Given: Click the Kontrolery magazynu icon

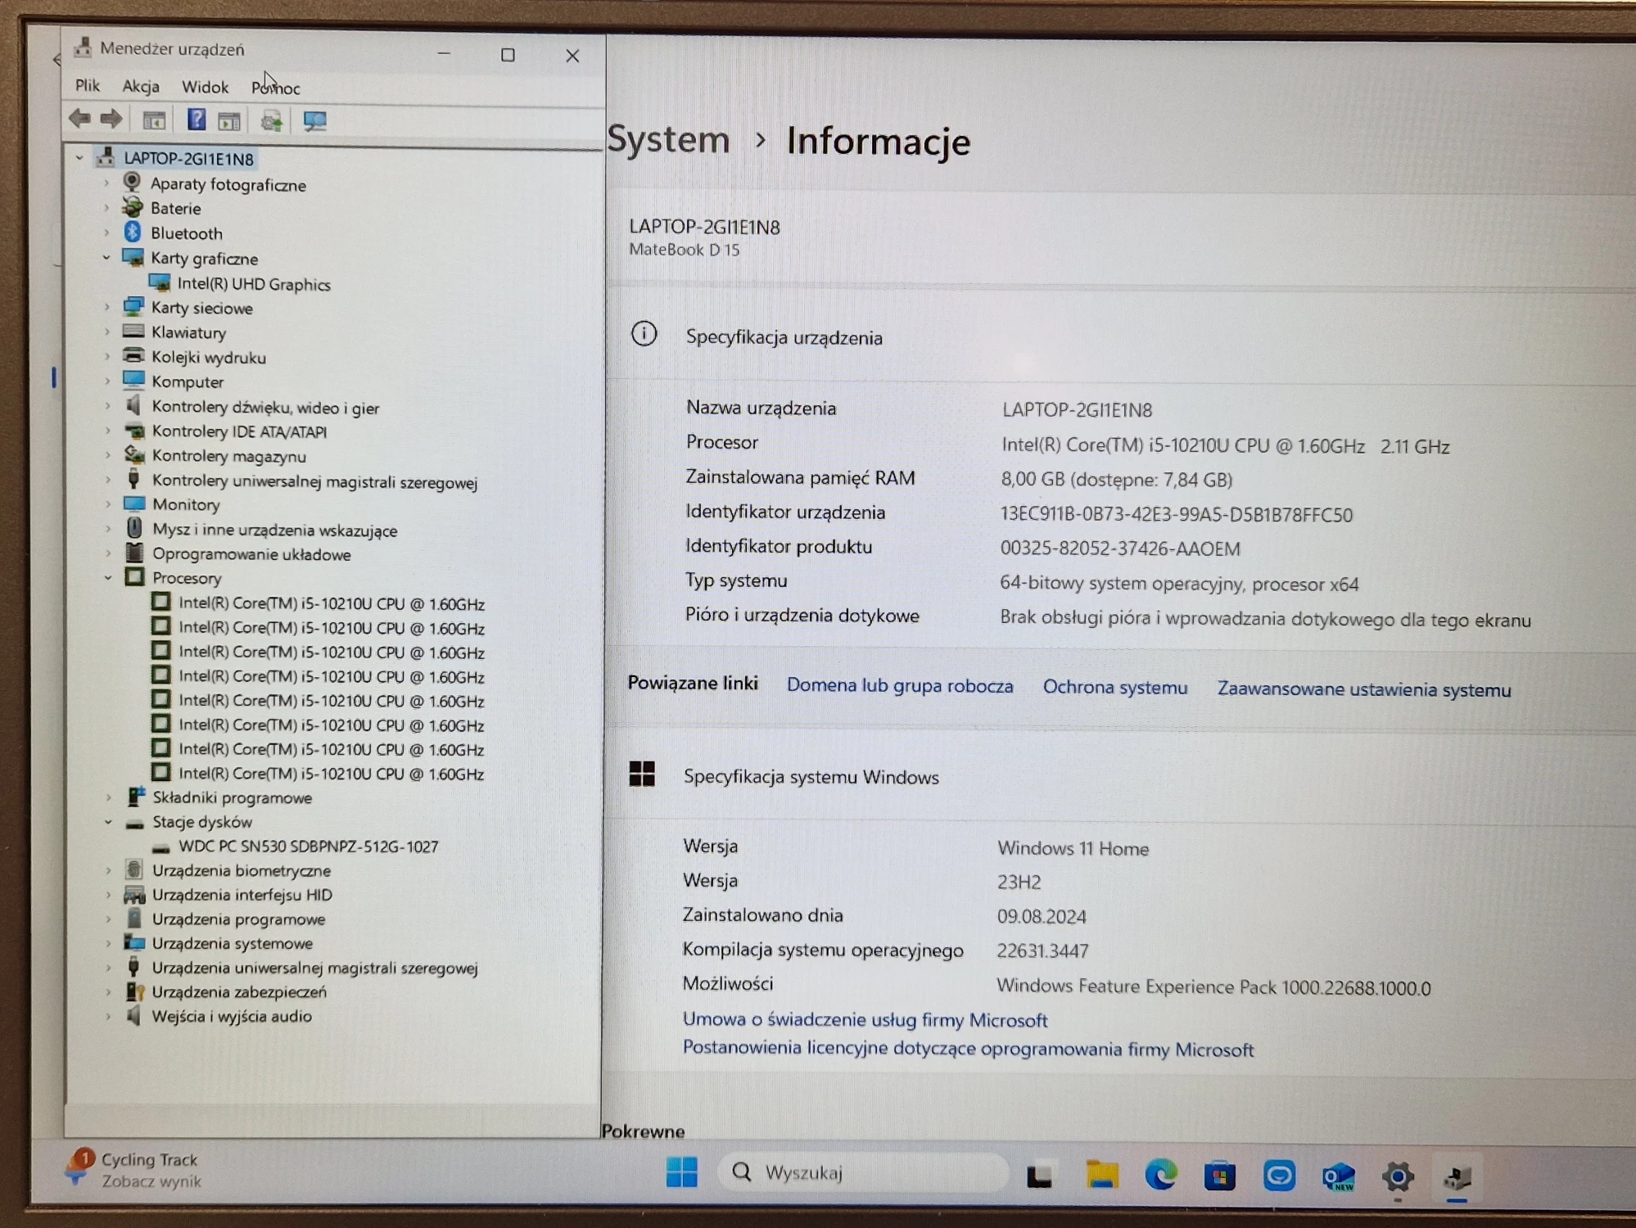Looking at the screenshot, I should pos(134,454).
